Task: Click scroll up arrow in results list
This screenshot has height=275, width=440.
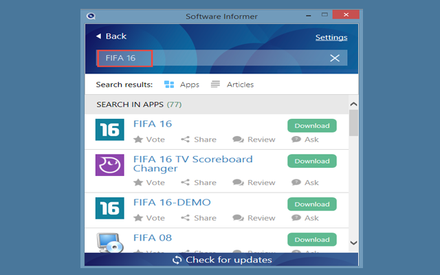Action: click(x=353, y=104)
